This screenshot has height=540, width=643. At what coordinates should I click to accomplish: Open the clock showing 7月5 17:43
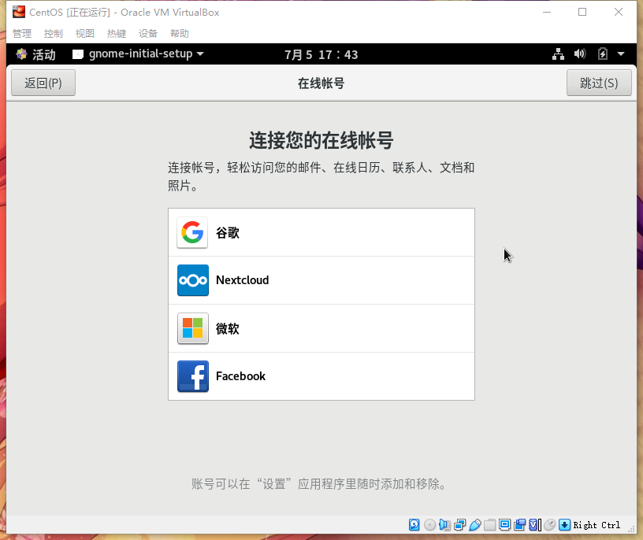pos(321,54)
